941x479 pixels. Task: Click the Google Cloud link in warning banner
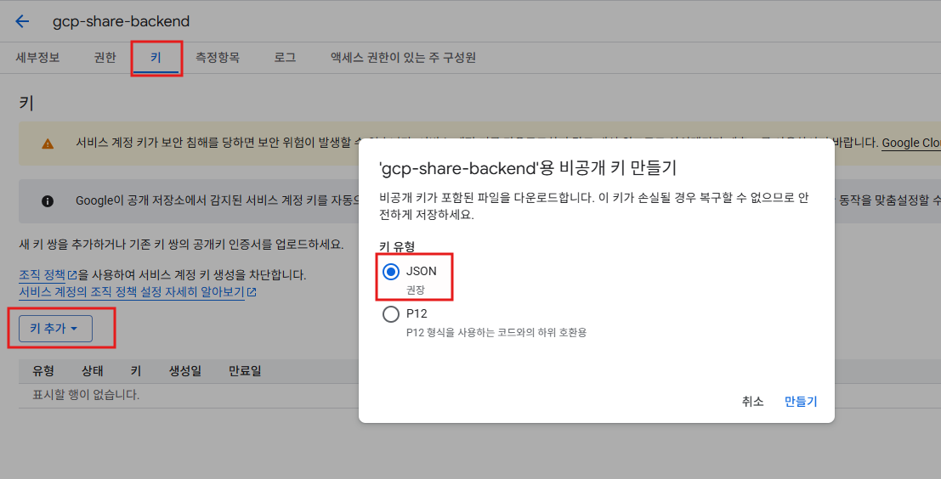[x=911, y=143]
